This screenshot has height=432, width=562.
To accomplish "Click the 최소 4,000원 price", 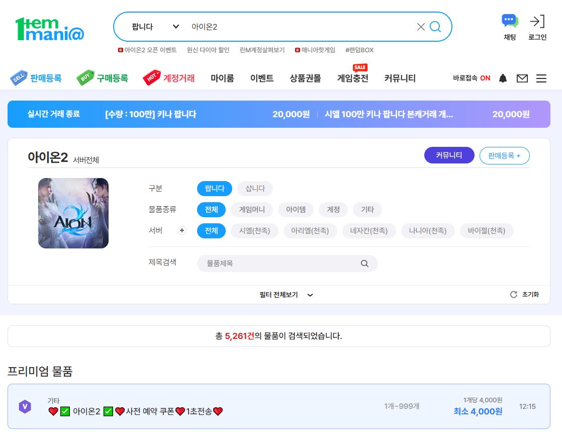I will (x=478, y=411).
